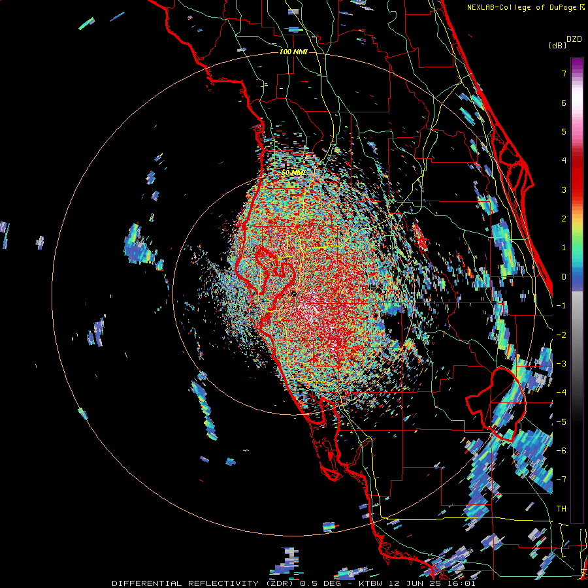This screenshot has width=588, height=588.
Task: Click the DZD legend title
Action: pyautogui.click(x=574, y=39)
